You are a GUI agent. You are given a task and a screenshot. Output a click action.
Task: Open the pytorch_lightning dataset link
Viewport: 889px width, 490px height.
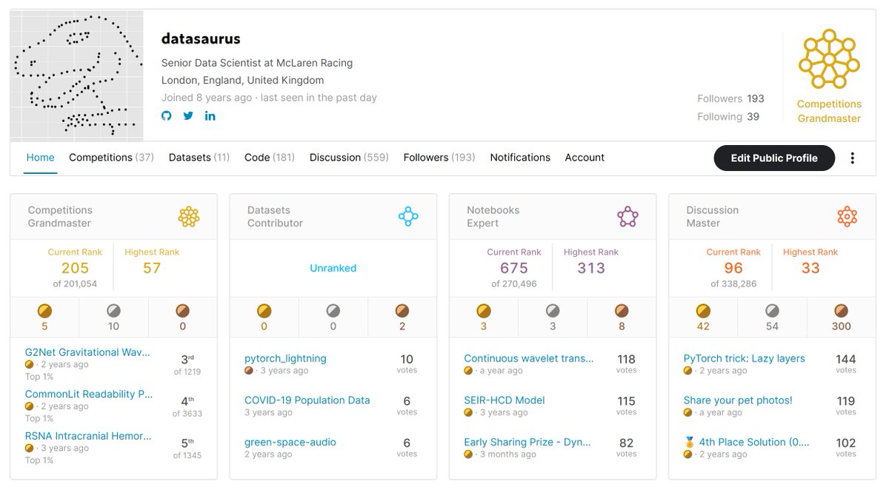(285, 358)
